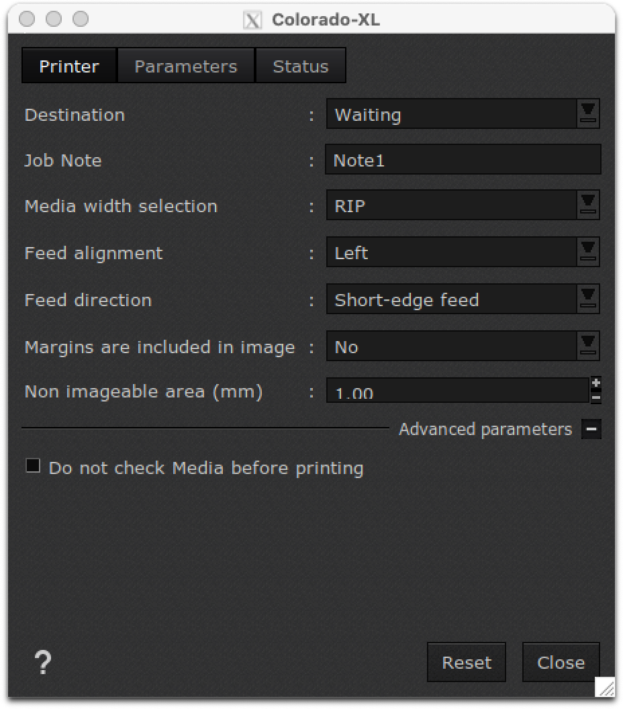This screenshot has height=709, width=623.
Task: Click the Reset button
Action: click(x=467, y=663)
